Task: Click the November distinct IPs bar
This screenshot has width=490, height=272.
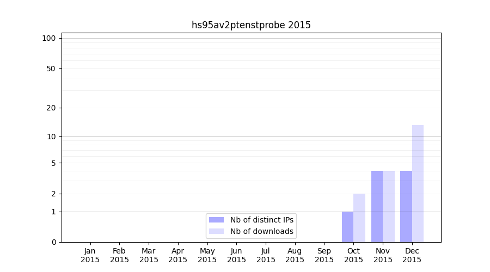Action: pyautogui.click(x=377, y=207)
